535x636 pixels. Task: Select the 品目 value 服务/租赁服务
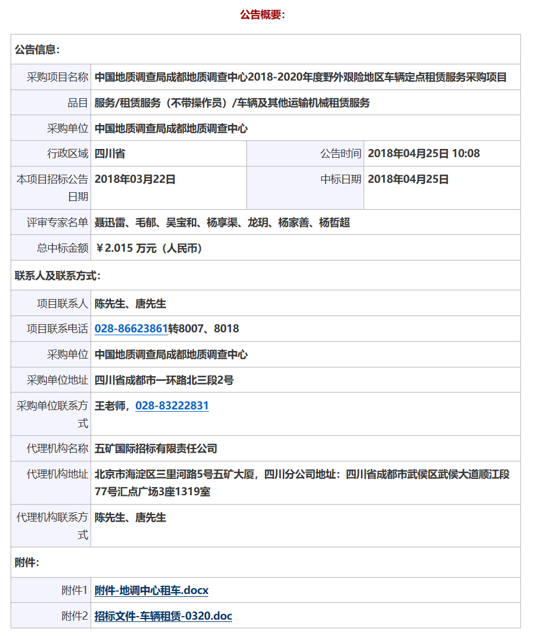232,103
